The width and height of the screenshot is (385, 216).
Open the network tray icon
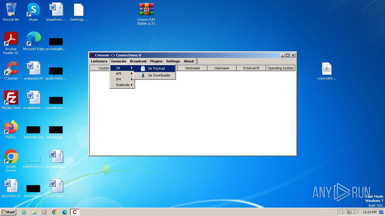coord(349,212)
